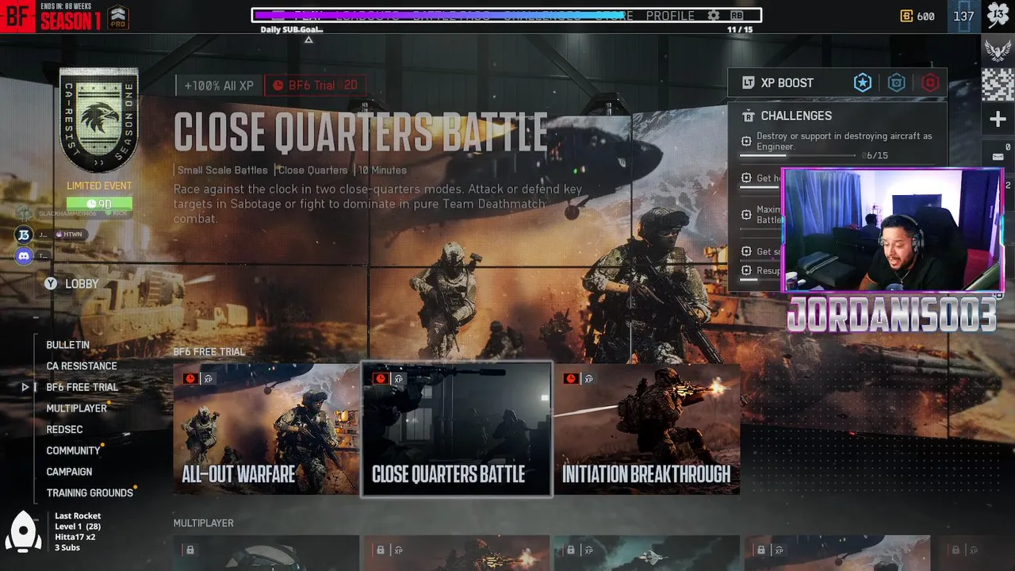Screen dimensions: 1015x571
Task: Open REDSEC in the side menu
Action: (x=64, y=429)
